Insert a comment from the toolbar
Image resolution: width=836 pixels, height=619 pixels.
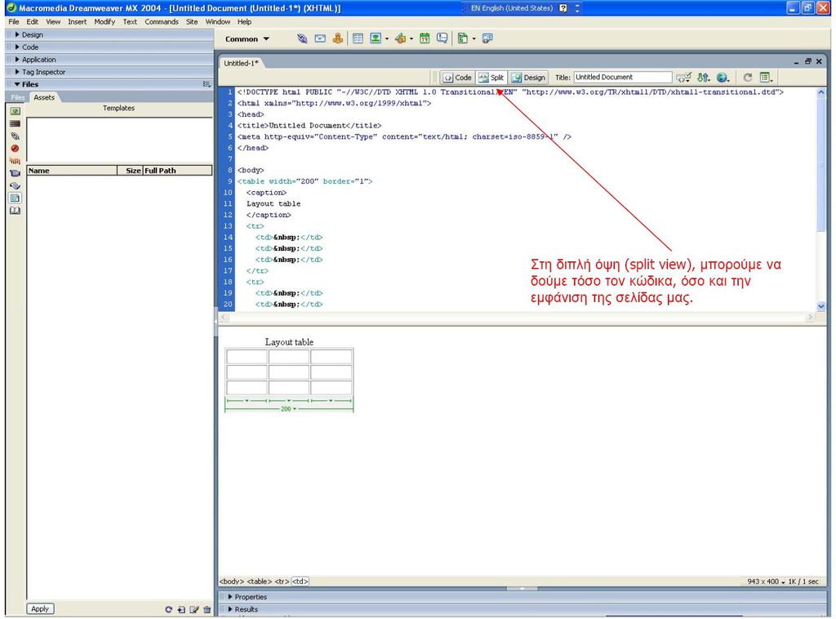tap(442, 38)
